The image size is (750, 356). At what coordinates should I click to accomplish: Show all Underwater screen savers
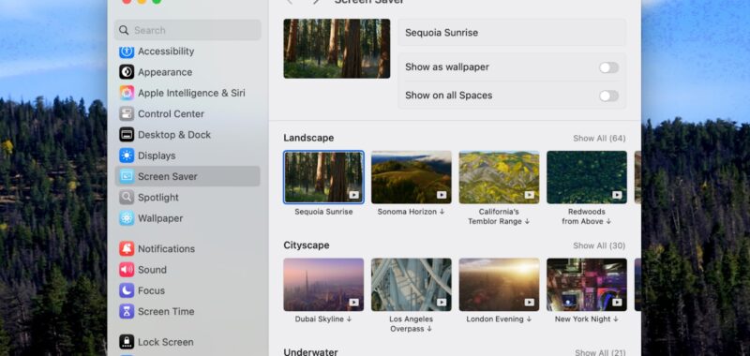pos(600,352)
